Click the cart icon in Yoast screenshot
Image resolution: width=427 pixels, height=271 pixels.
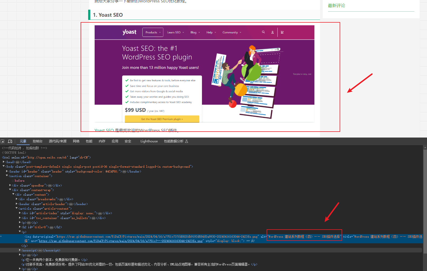282,32
